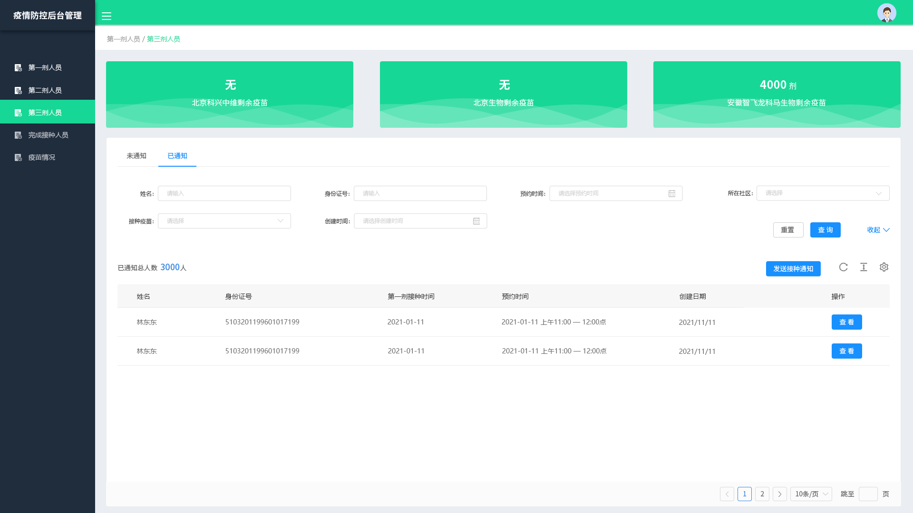
Task: Click the 疫情防控后台管理 title
Action: [48, 16]
